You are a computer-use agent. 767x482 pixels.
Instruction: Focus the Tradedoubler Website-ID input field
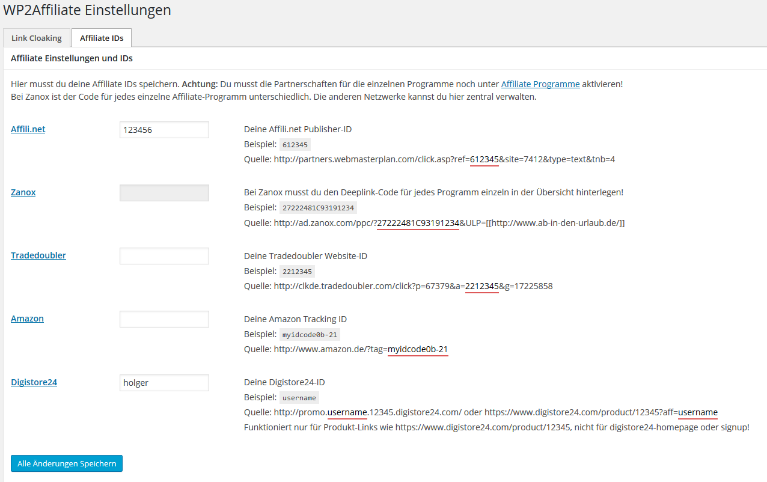coord(164,255)
